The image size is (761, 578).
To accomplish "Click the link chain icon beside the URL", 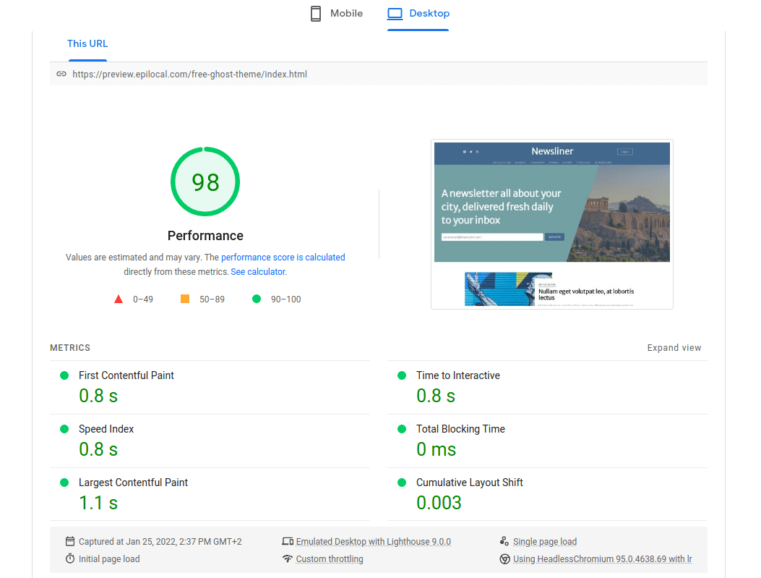I will 61,74.
